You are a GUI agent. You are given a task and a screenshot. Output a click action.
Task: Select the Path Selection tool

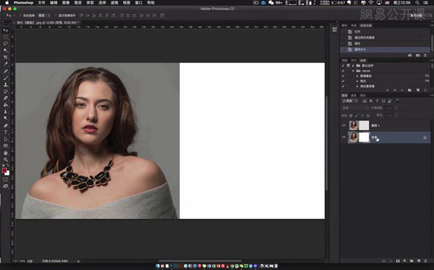[6, 139]
